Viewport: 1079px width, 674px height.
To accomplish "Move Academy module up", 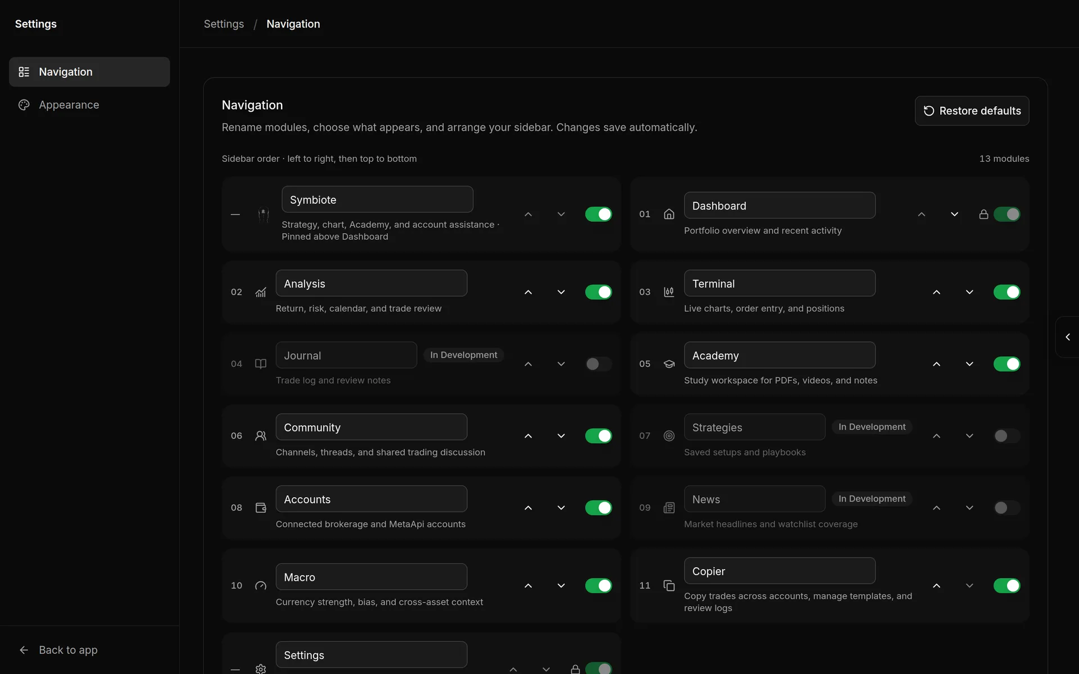I will click(x=936, y=364).
